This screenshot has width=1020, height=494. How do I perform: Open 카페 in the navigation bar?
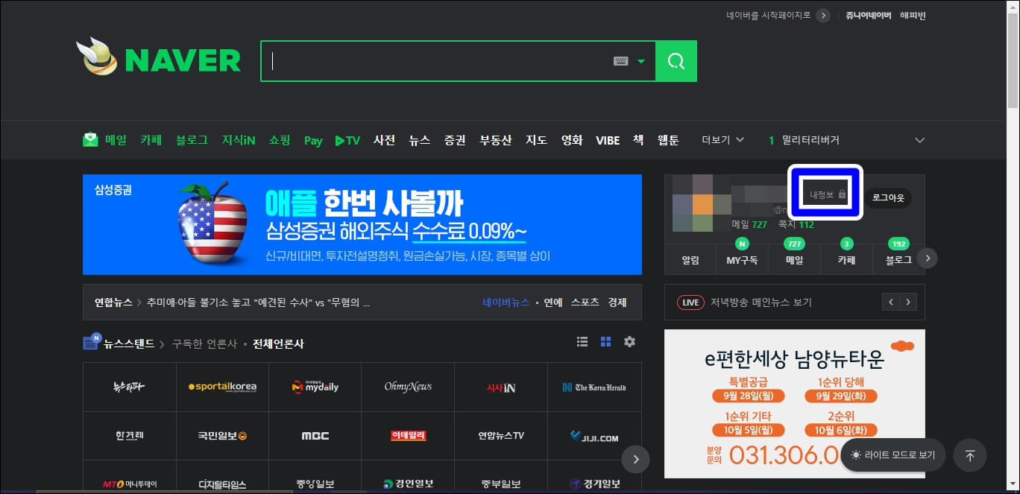[151, 140]
